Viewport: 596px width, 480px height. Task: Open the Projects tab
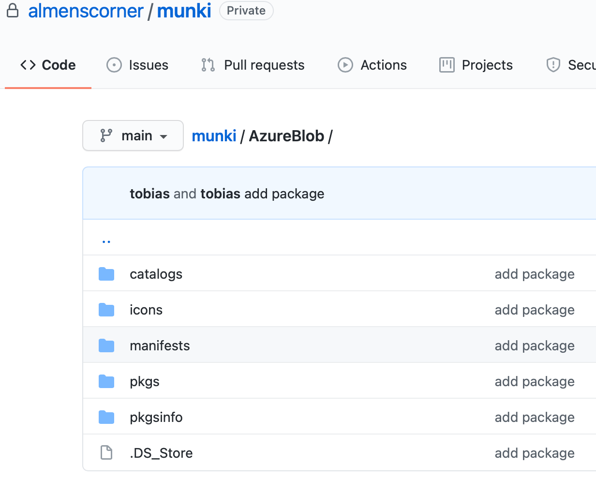pos(476,65)
